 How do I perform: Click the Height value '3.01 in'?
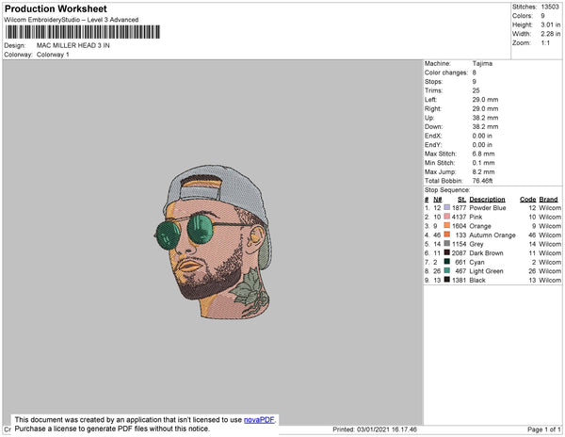tap(551, 24)
